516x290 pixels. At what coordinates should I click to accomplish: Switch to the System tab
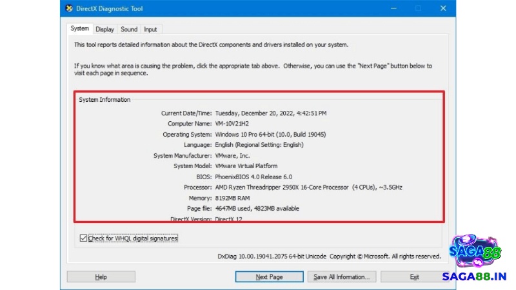(79, 28)
